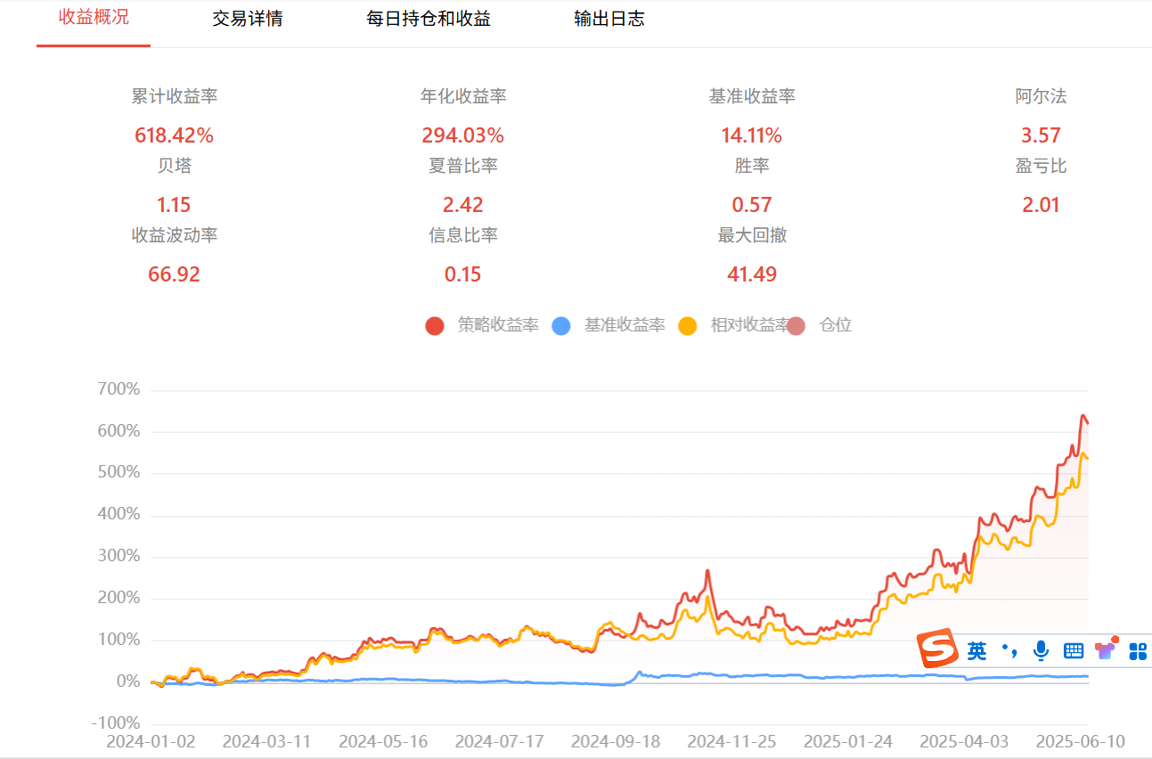Image resolution: width=1152 pixels, height=759 pixels.
Task: Toggle the 英 Chinese/English input mode
Action: (x=977, y=651)
